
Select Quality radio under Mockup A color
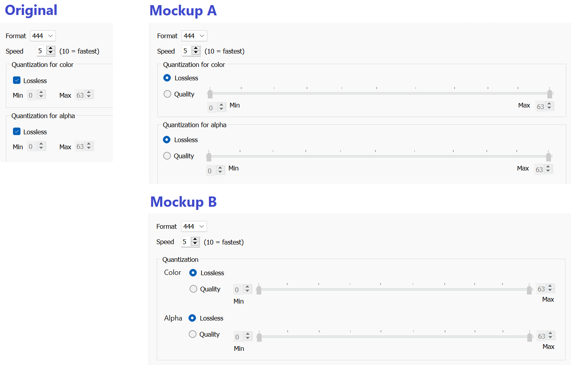pyautogui.click(x=168, y=94)
